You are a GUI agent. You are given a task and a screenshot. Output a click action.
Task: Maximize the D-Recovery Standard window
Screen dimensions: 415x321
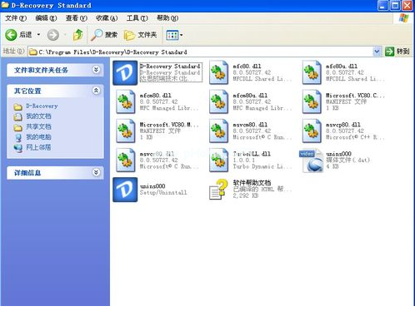pos(395,6)
